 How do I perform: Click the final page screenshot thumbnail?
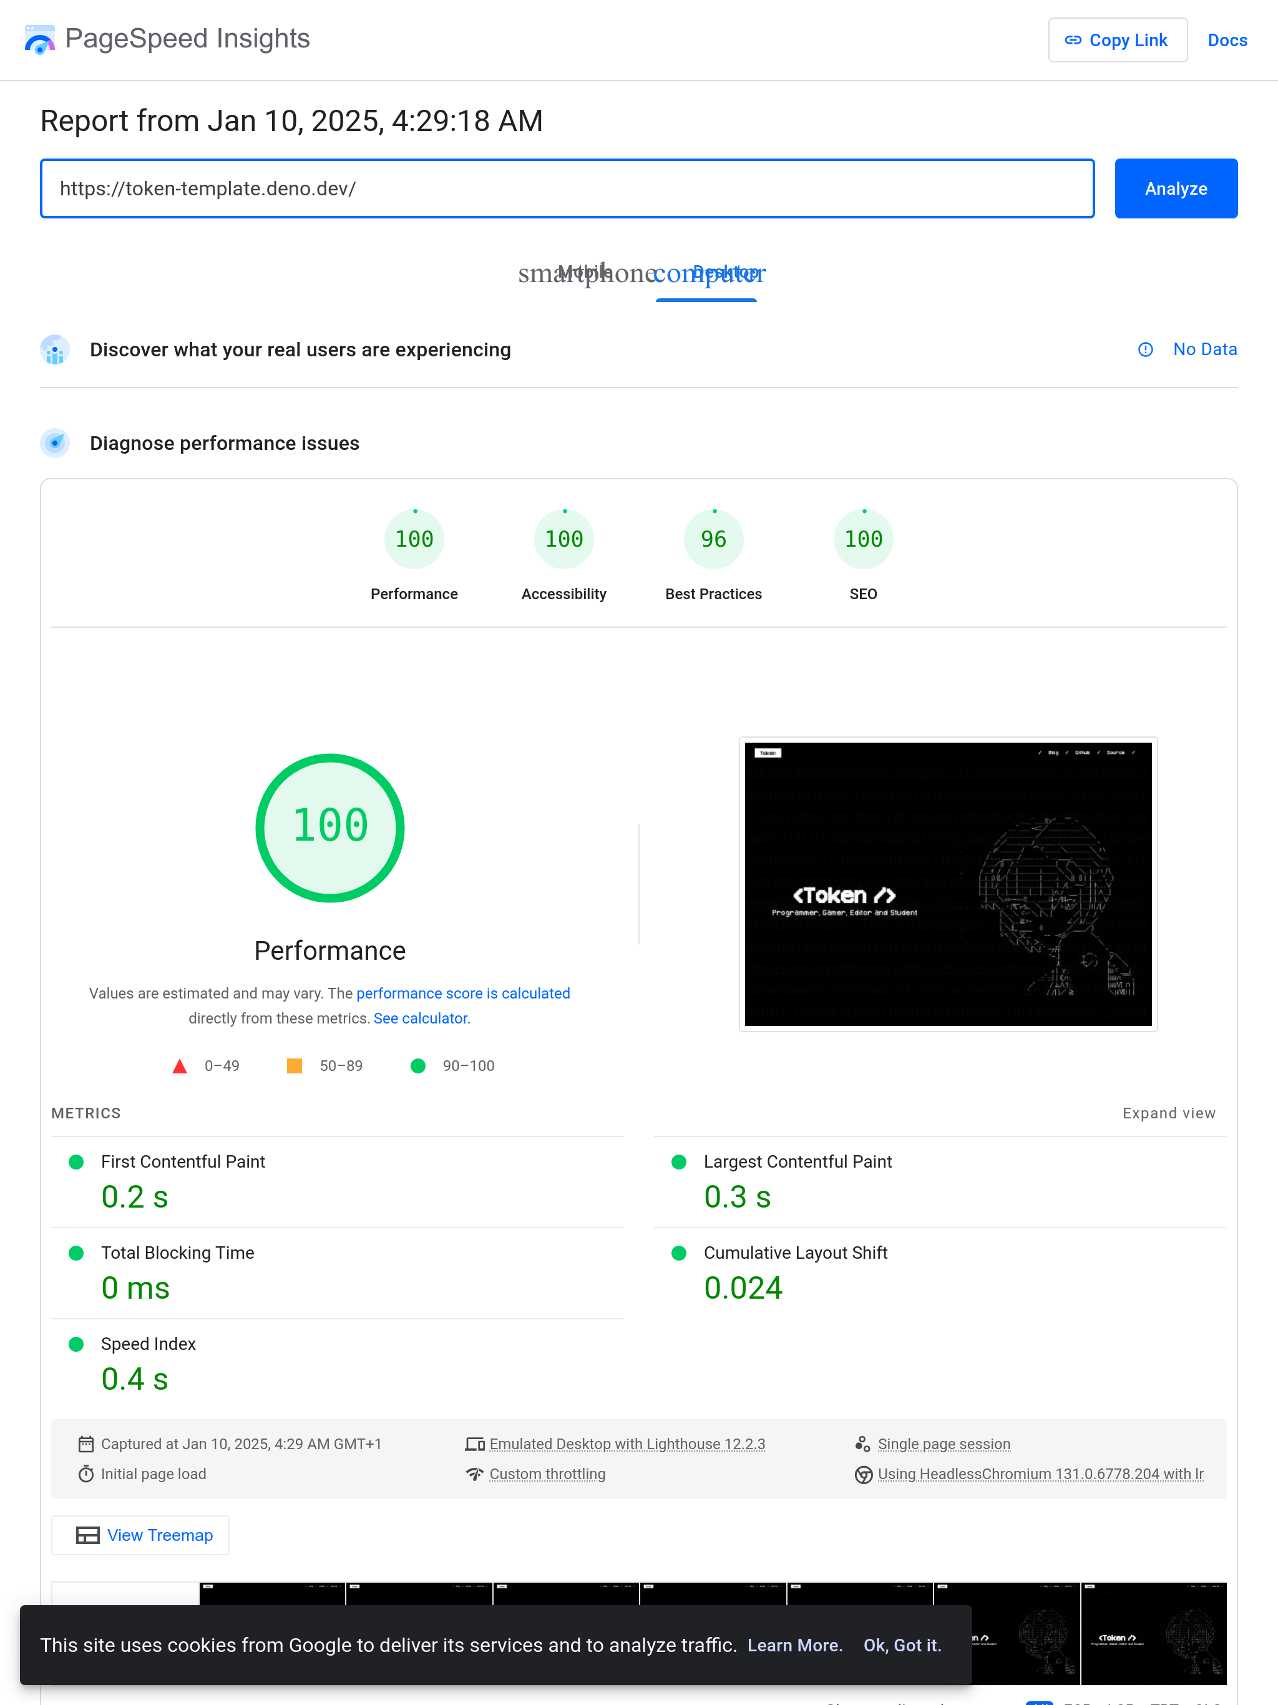click(948, 884)
